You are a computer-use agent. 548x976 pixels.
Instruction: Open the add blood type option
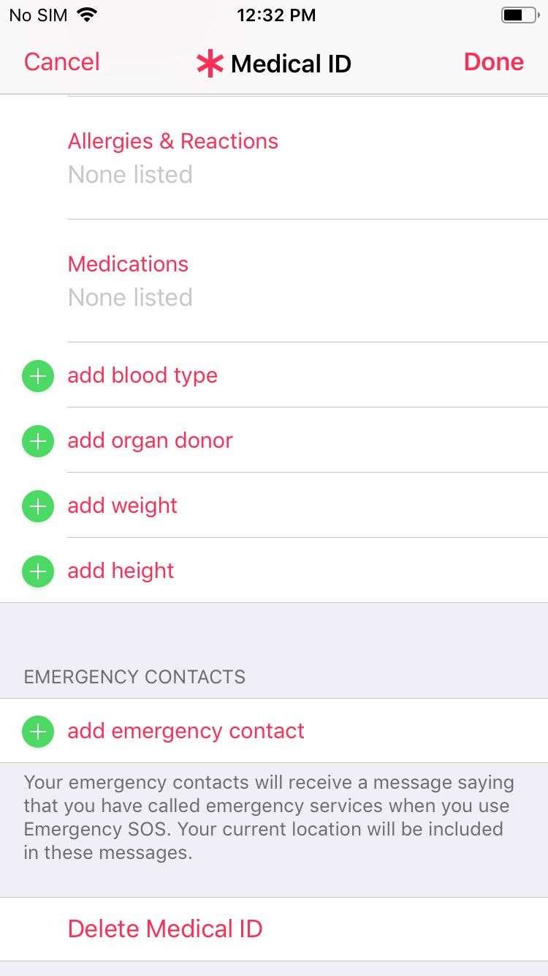click(142, 375)
